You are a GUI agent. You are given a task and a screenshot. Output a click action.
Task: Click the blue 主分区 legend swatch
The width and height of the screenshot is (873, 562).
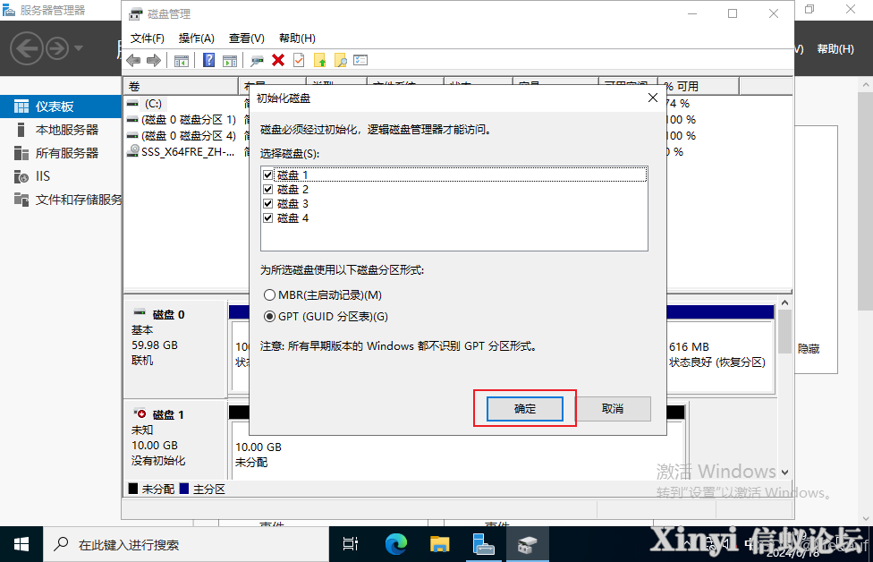click(x=184, y=489)
